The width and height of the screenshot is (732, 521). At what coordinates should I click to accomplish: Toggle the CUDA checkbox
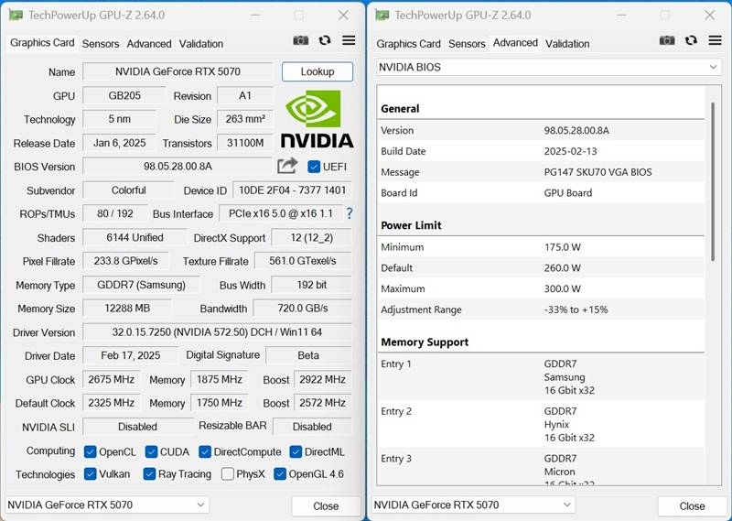point(151,451)
